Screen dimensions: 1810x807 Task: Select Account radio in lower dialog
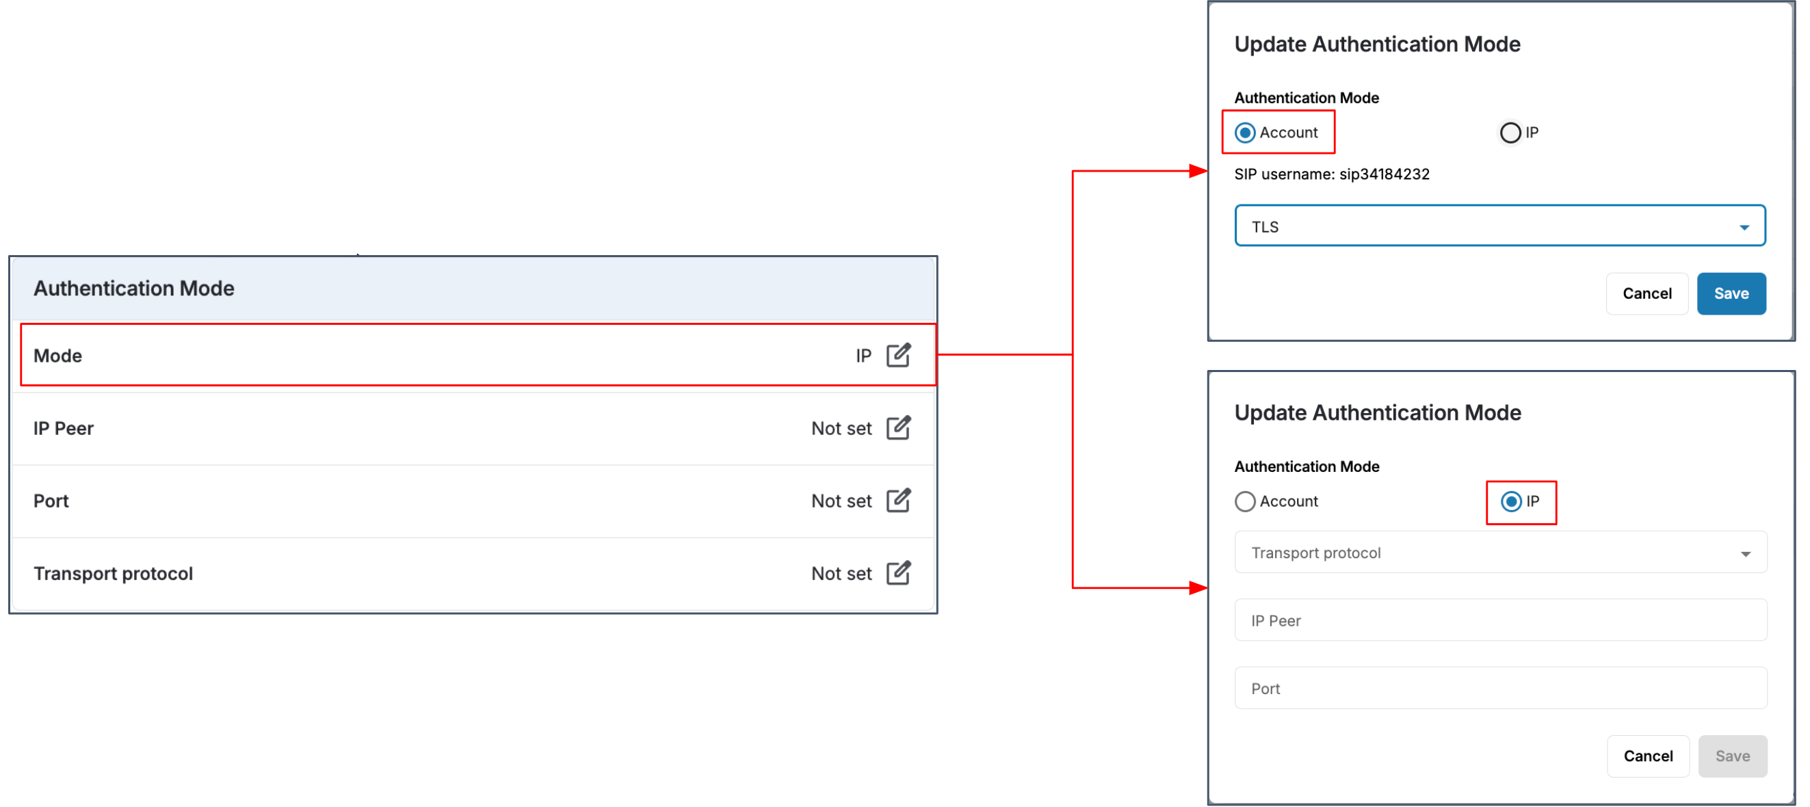1244,501
